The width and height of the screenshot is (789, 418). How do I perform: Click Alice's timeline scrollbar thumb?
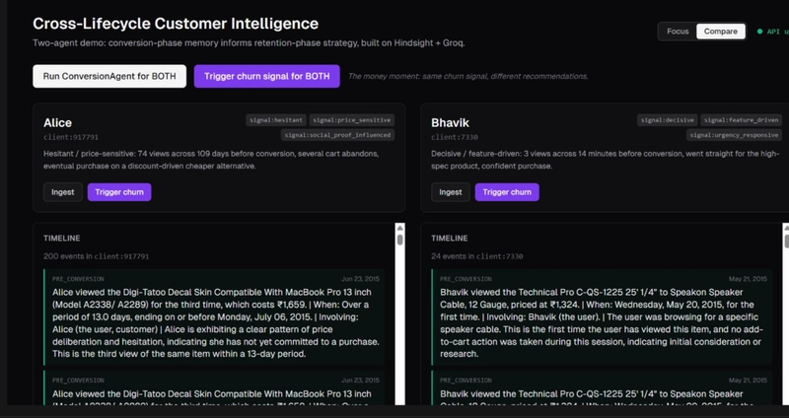[399, 240]
